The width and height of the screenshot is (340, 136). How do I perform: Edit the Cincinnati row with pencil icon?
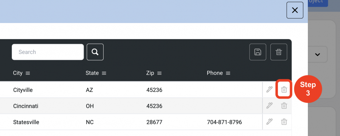269,105
